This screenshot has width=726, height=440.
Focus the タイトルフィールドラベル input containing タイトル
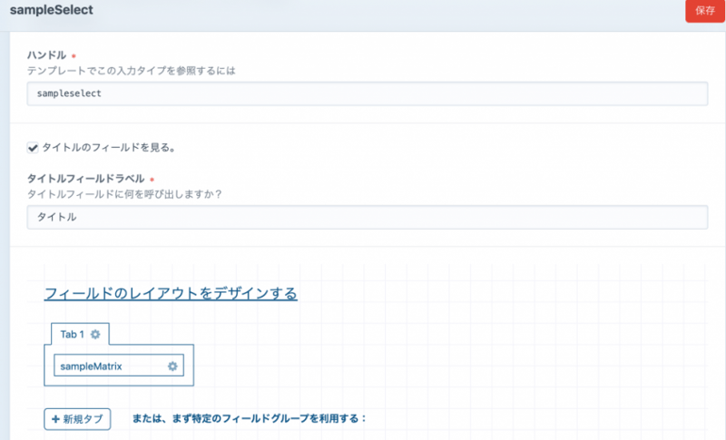coord(367,218)
